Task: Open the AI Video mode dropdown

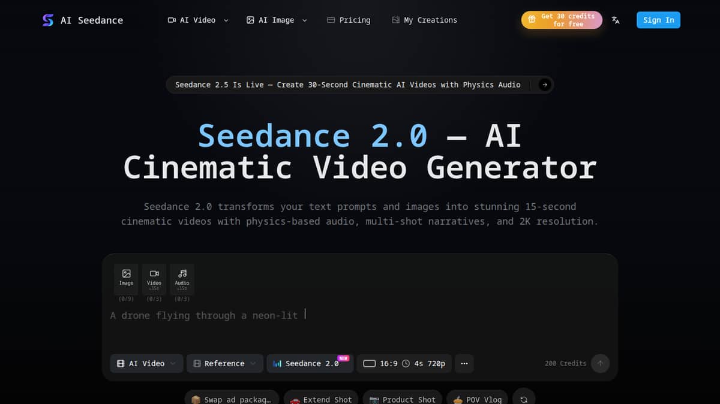Action: pos(146,363)
